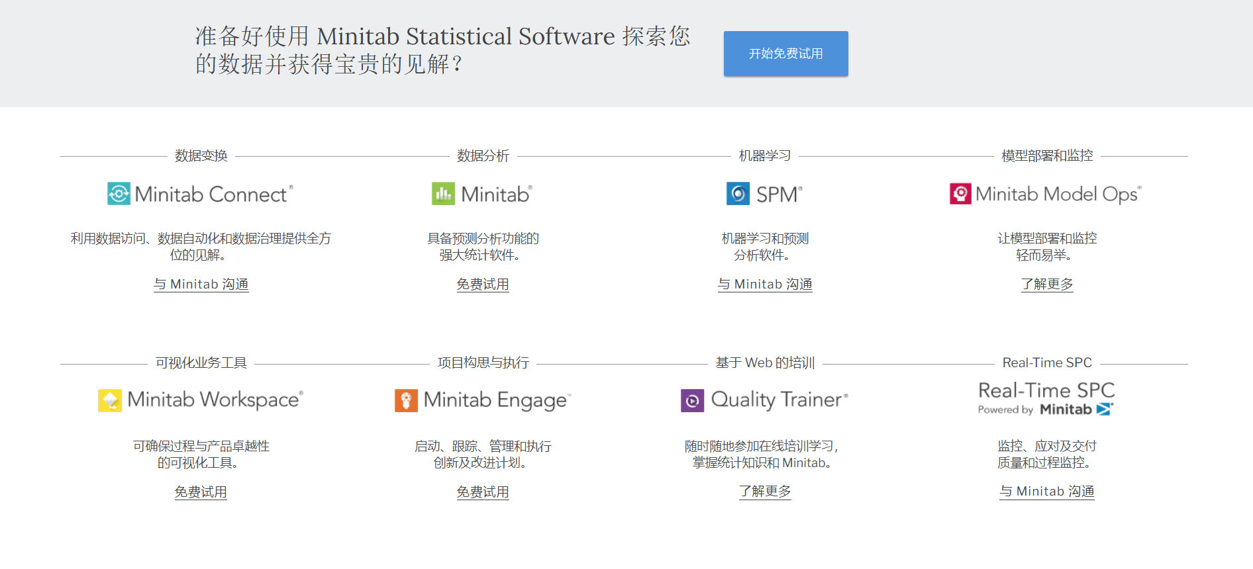Click the Minitab Connect teal logo icon
1253x569 pixels.
[119, 194]
